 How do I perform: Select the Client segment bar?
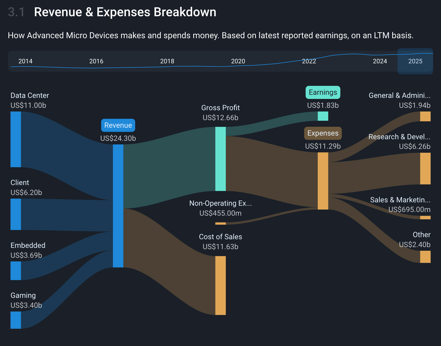pyautogui.click(x=16, y=214)
